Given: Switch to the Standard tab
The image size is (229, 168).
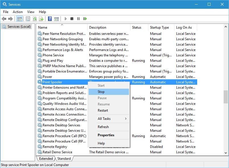Looking at the screenshot, I should 64,159.
